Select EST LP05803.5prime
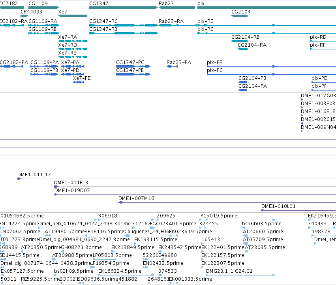The image size is (336, 285). pos(105,259)
